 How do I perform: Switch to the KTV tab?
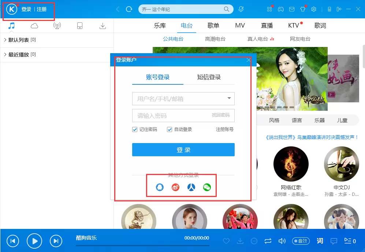coord(294,25)
